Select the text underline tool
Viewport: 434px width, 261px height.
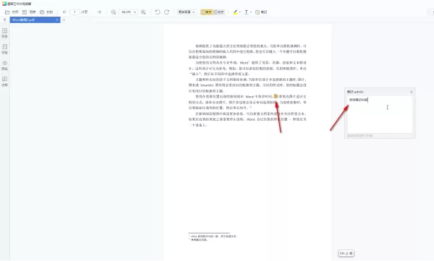point(247,12)
